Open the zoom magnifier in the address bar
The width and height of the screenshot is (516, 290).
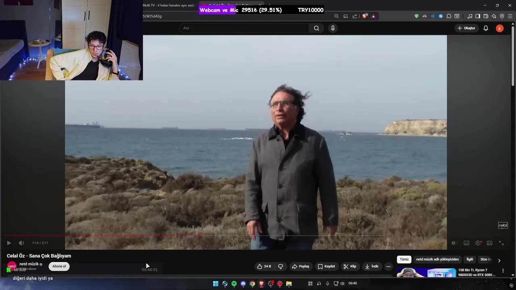[336, 16]
